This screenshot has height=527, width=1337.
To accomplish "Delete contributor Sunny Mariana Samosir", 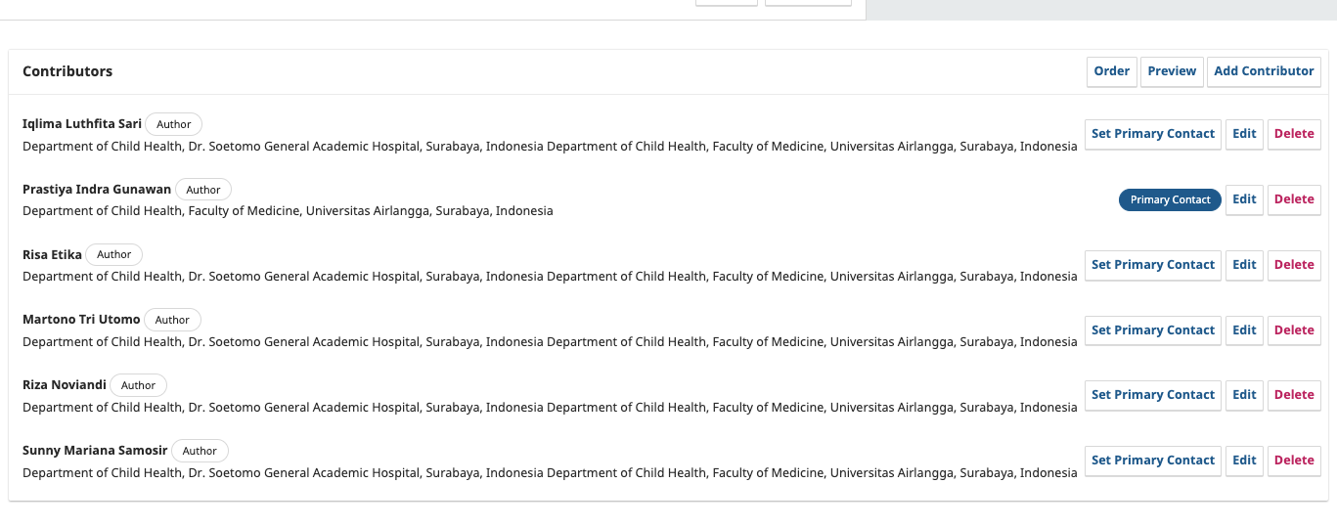I will click(1294, 461).
